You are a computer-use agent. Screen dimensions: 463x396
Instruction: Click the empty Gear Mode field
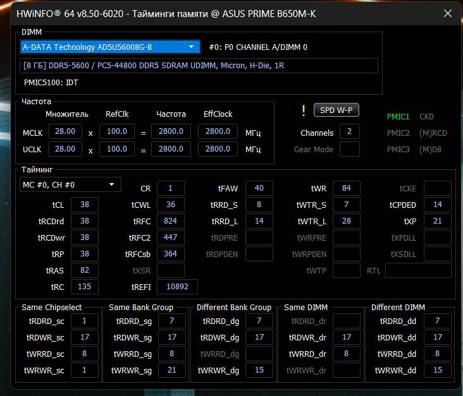pos(350,149)
